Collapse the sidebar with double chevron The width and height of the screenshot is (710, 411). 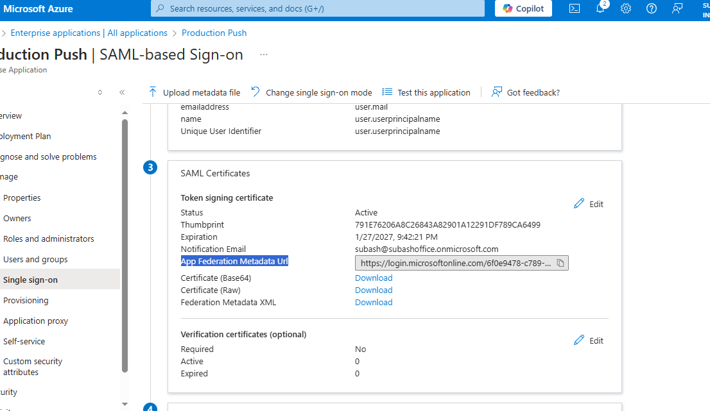pos(122,92)
